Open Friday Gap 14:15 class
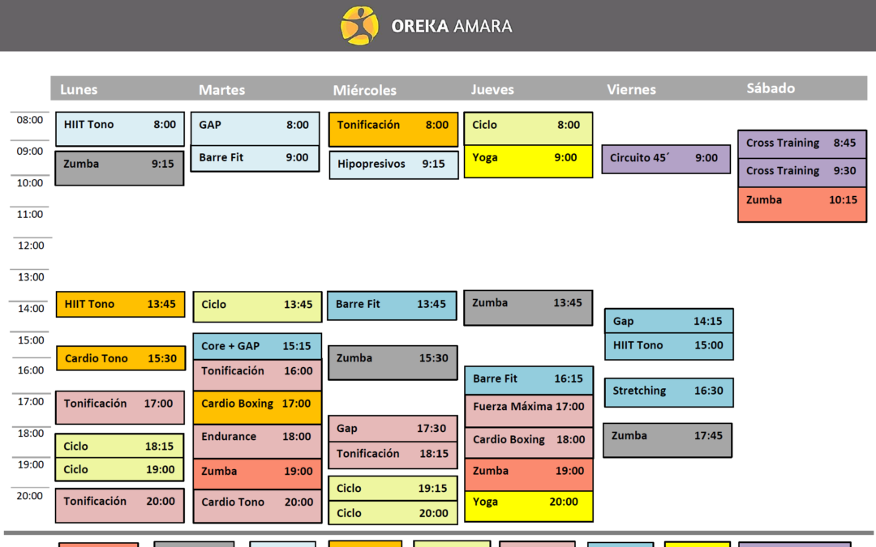Screen dimensions: 876x547 668,321
